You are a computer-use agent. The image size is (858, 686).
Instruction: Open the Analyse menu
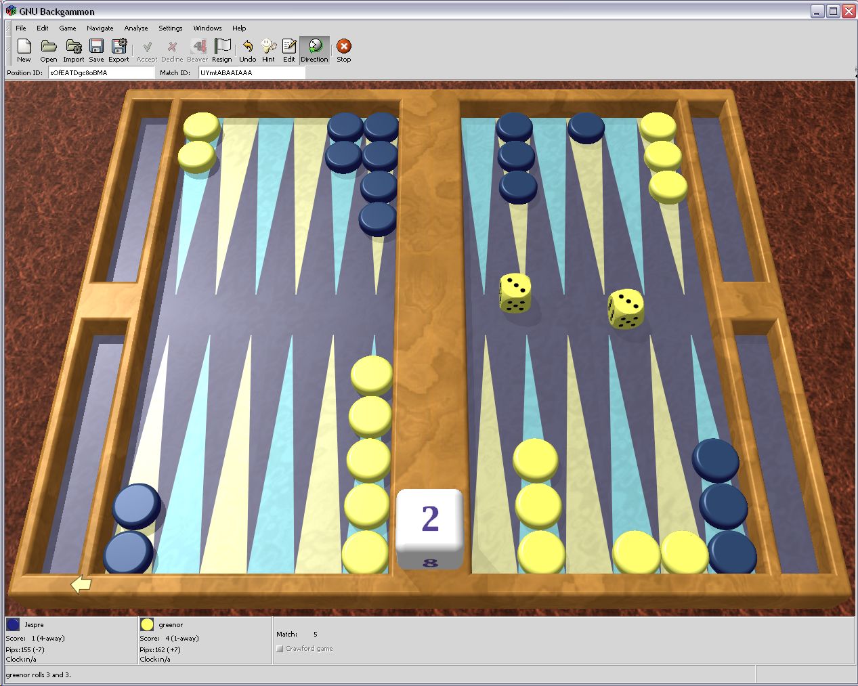[x=136, y=28]
